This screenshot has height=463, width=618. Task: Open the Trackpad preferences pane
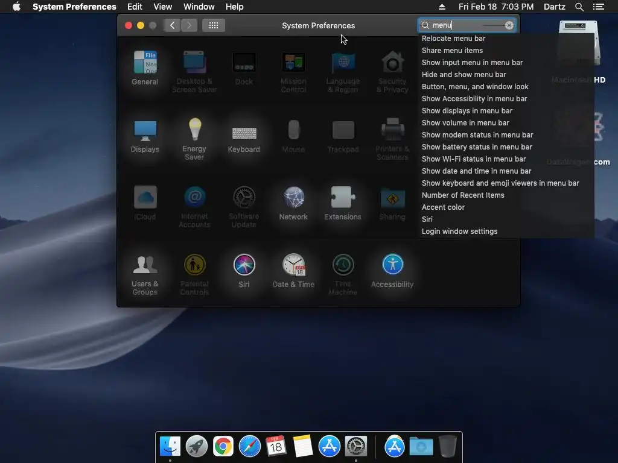pos(343,136)
